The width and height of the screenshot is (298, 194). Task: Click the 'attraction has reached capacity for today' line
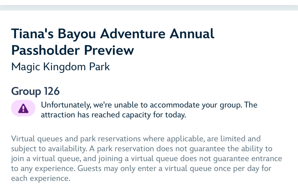(114, 115)
